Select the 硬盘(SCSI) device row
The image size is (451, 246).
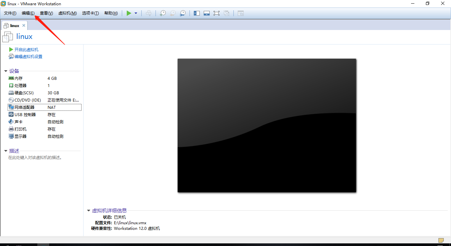[45, 93]
